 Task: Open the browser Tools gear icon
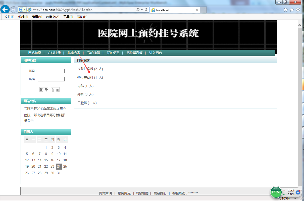pos(298,10)
